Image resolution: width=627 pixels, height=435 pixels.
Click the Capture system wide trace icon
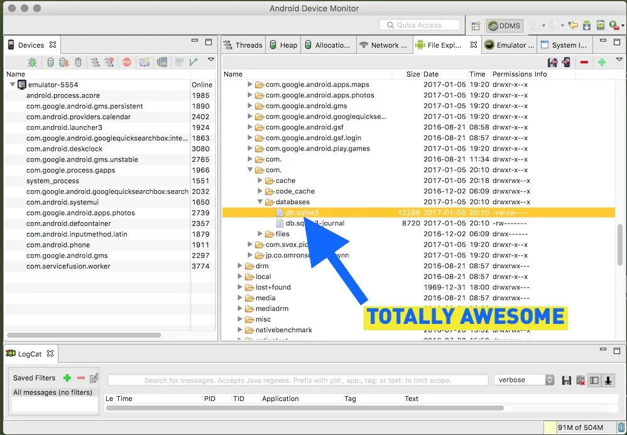point(179,62)
